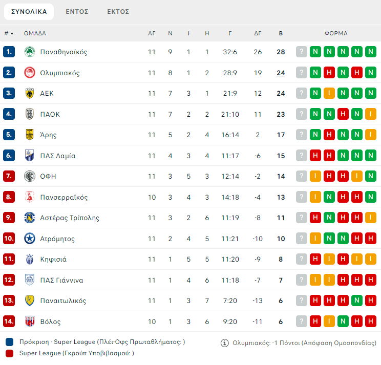Switch to the ΕΚΤΟΣ tab
This screenshot has width=381, height=365.
click(118, 11)
